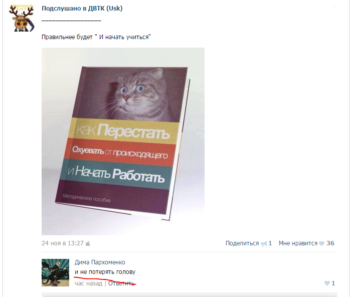Click the Мне нравится like link
352x297 pixels.
coord(298,243)
